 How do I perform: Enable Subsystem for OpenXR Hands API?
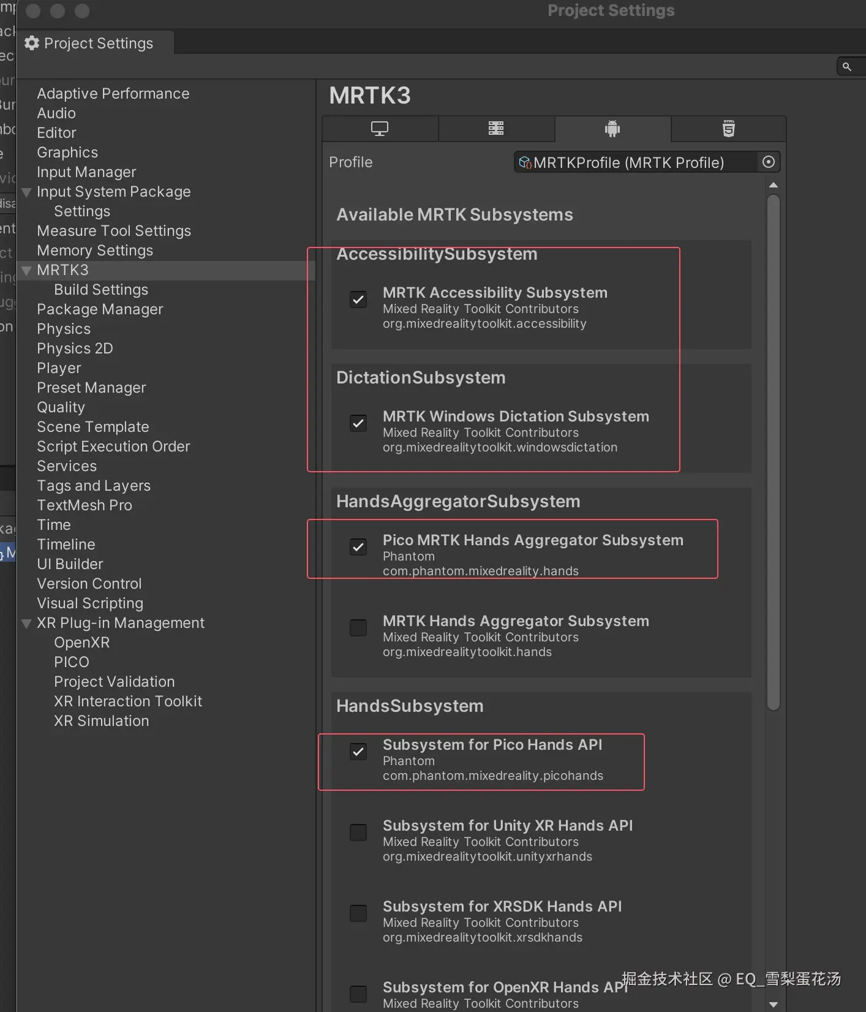pyautogui.click(x=358, y=994)
